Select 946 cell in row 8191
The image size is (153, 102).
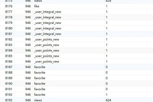[x=28, y=89]
